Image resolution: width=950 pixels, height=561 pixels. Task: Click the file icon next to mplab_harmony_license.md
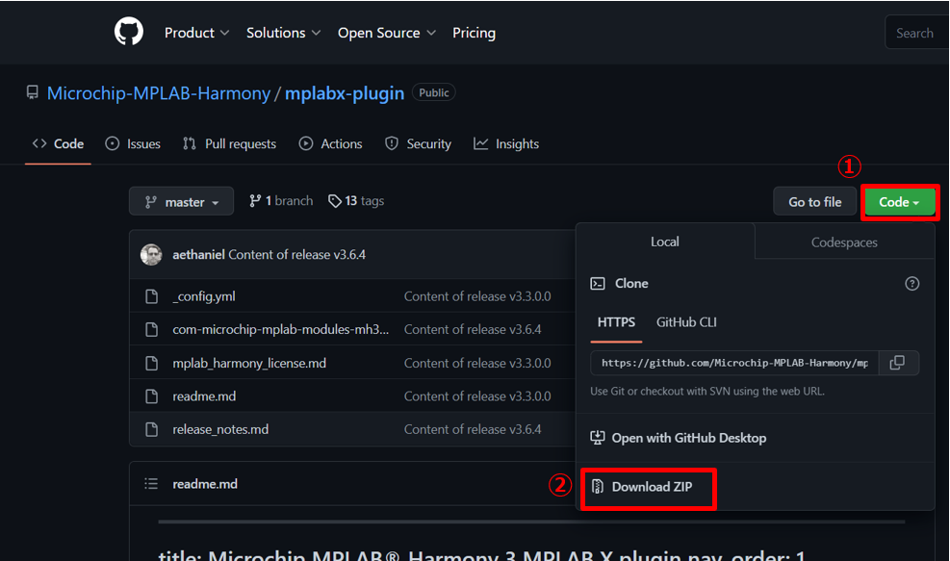pos(151,363)
